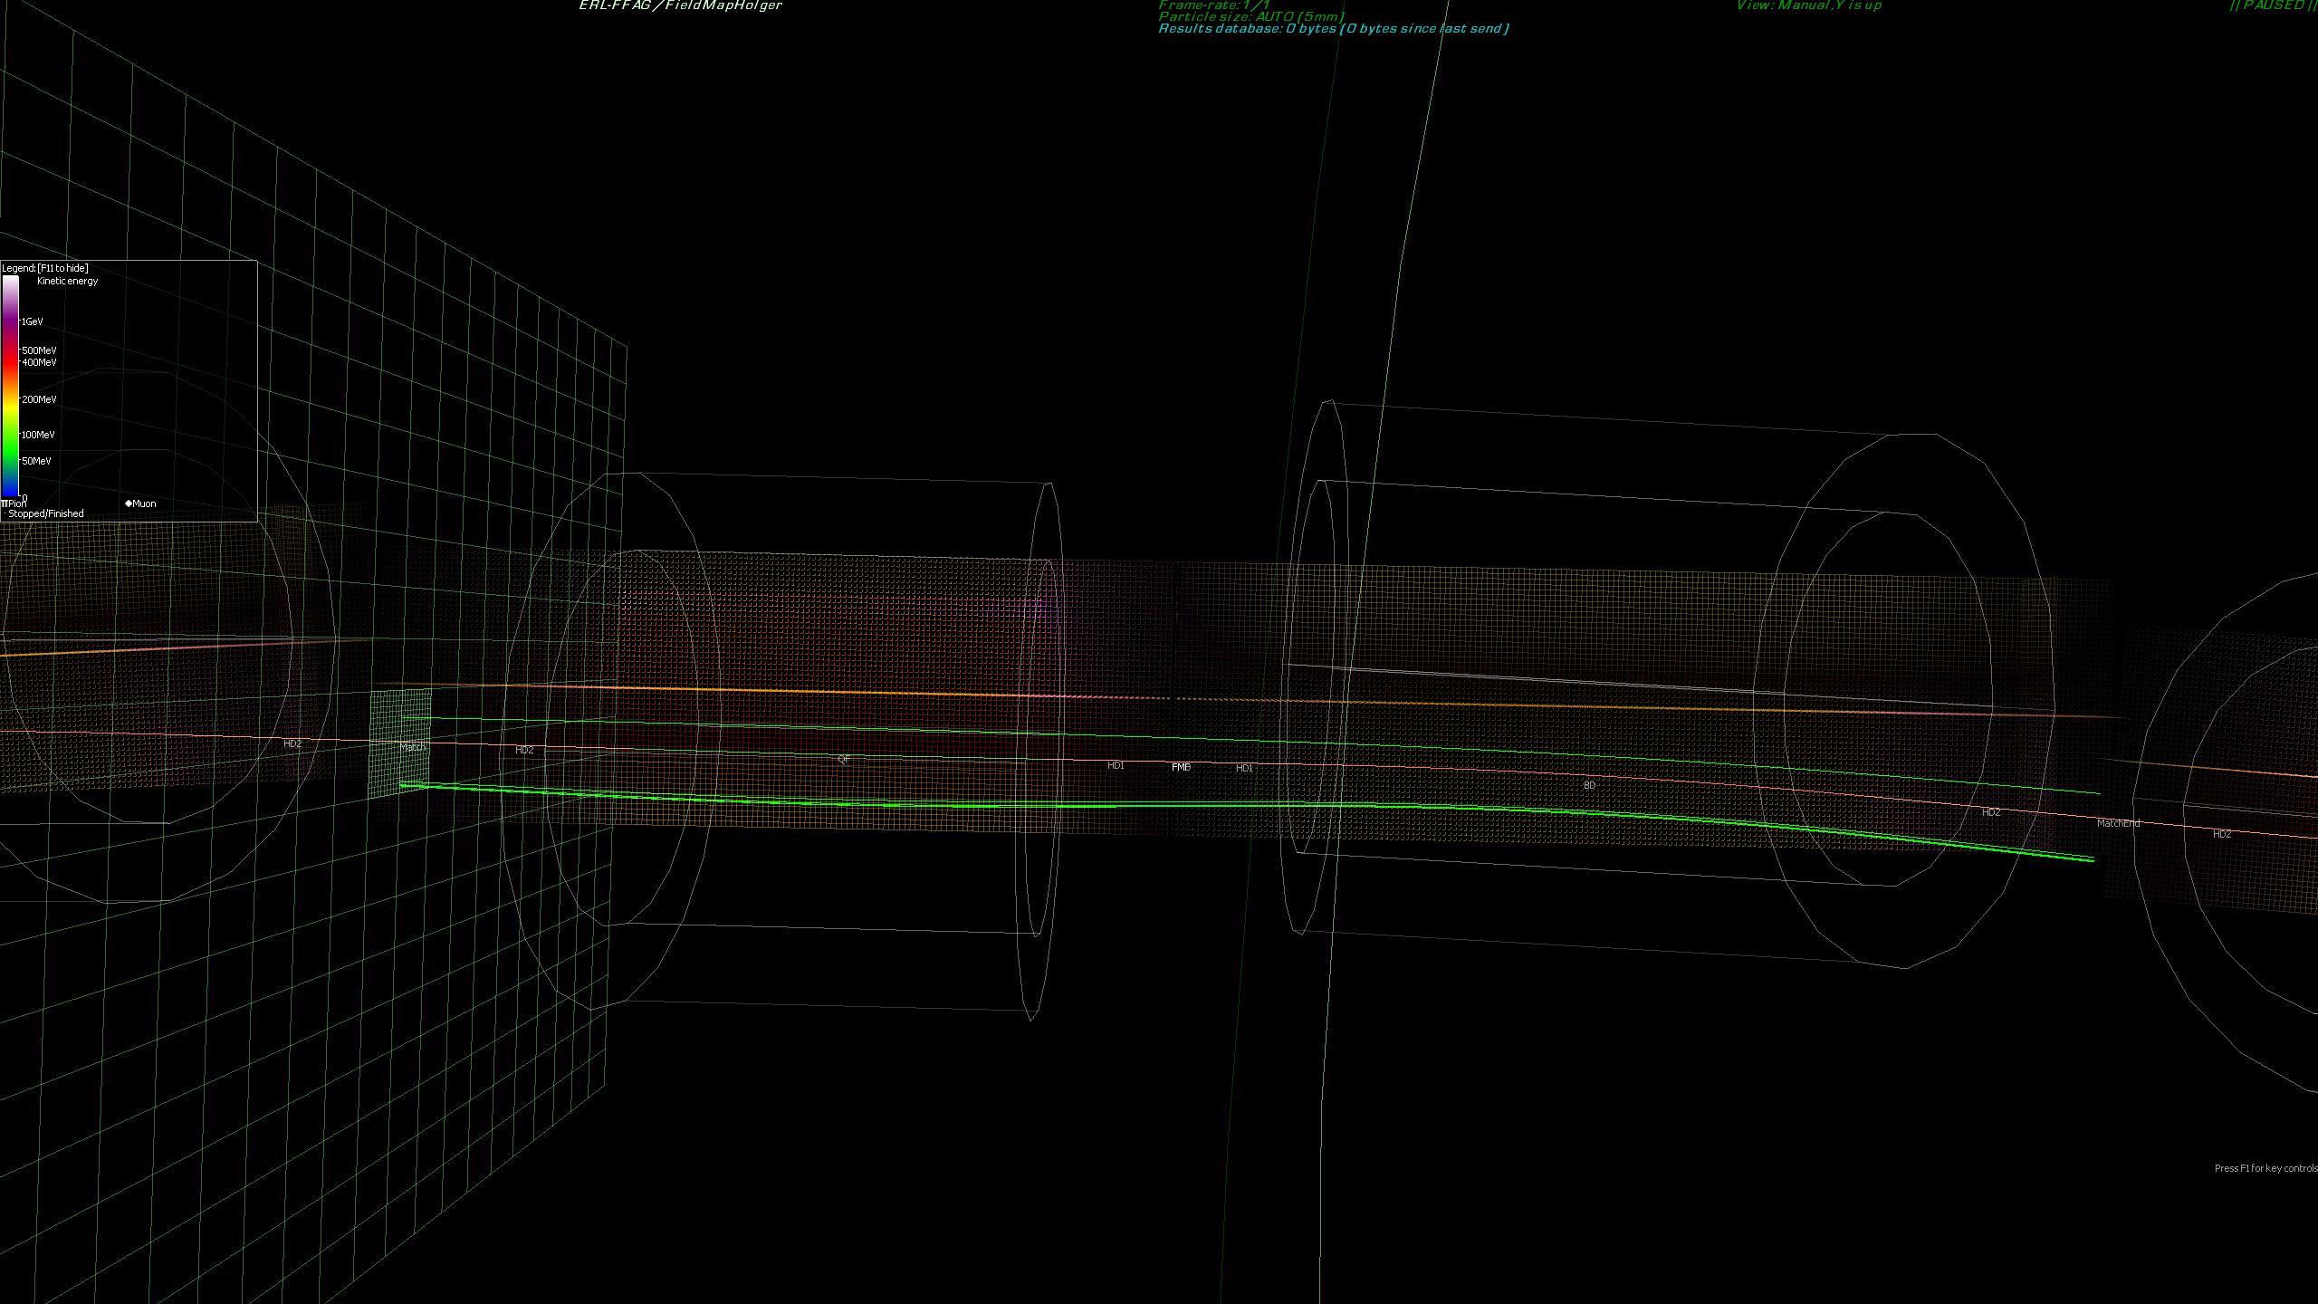Click the Muon diamond marker in the legend

point(129,503)
